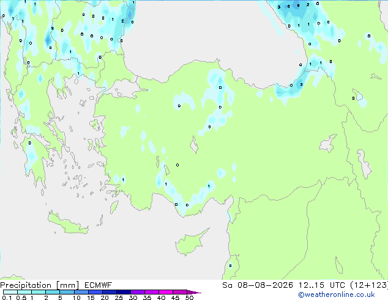Select the 0.5–1 mm legend color box

(24, 292)
